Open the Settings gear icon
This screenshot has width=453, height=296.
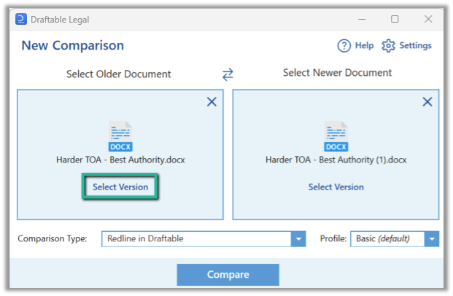tap(388, 46)
